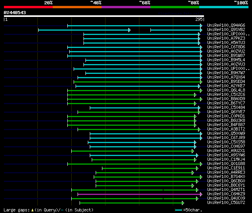Open hit UniRef100_Q01G88

(x=226, y=164)
